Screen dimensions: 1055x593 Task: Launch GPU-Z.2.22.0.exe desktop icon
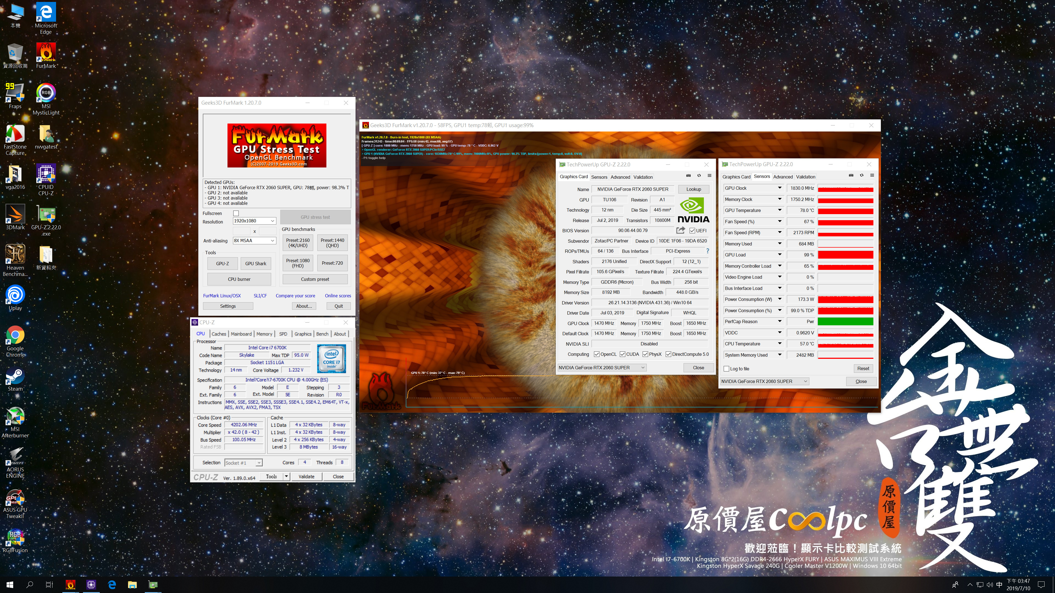(46, 220)
